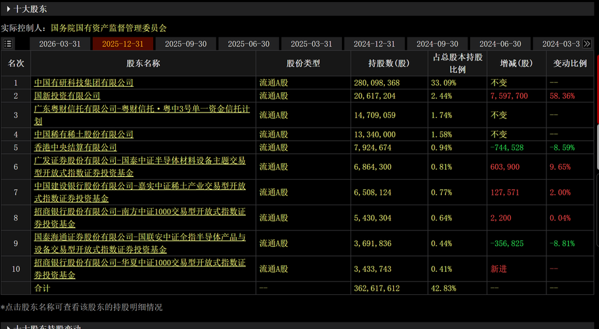Click the 33.09% holding ratio cell
Image resolution: width=599 pixels, height=329 pixels.
coord(444,83)
